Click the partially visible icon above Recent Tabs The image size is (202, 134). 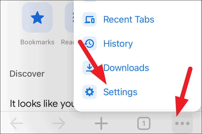[90, 1]
